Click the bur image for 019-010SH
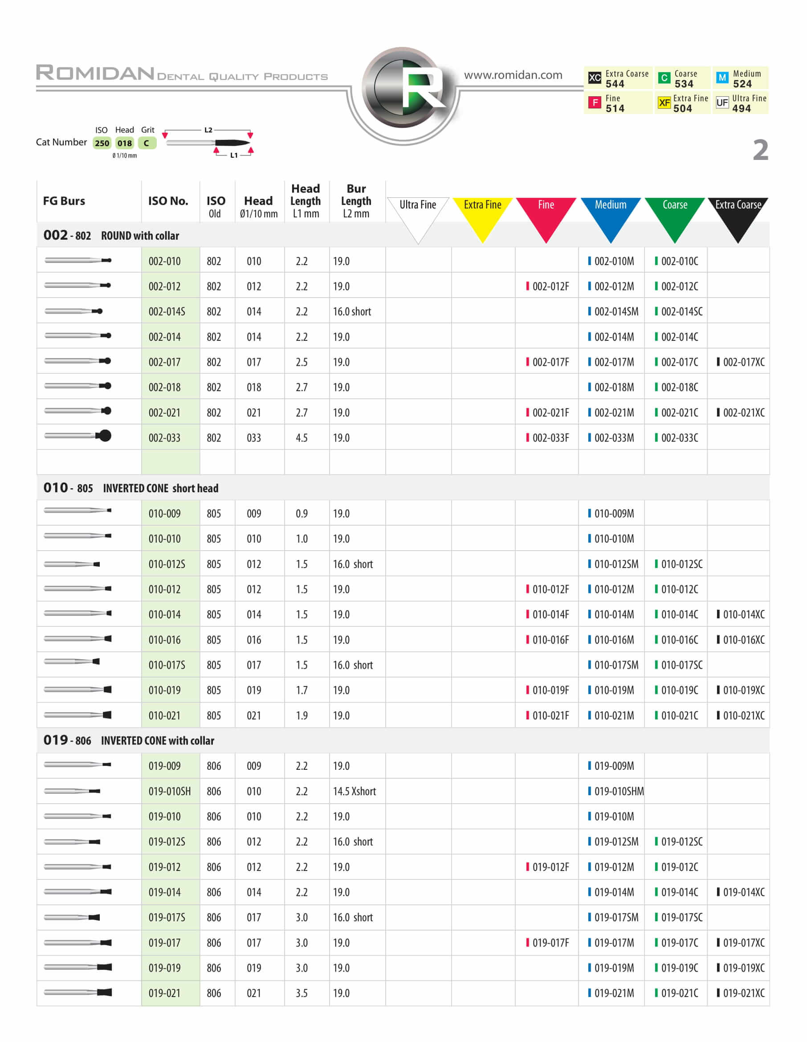 tap(72, 791)
